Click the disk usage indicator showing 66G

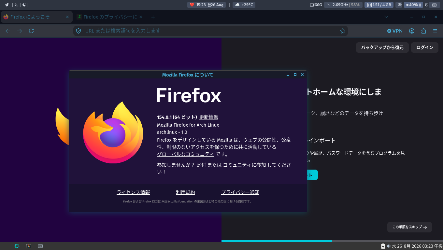coord(316,5)
